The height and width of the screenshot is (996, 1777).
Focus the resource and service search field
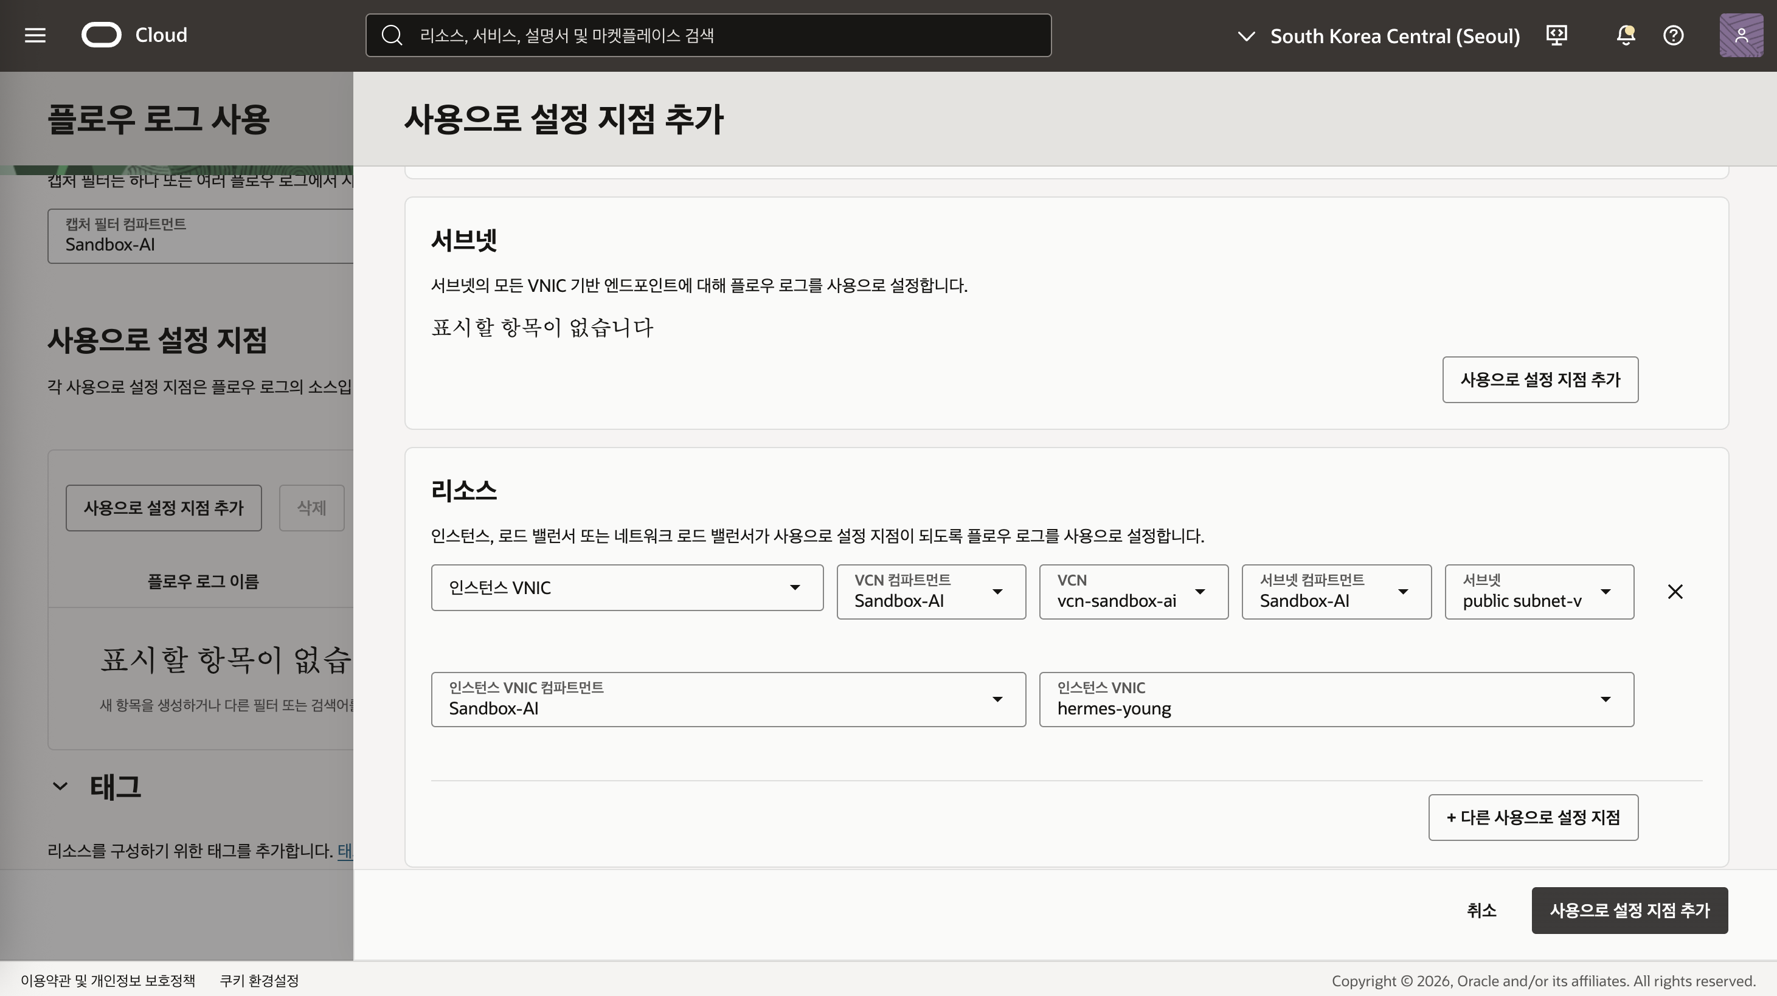click(708, 35)
